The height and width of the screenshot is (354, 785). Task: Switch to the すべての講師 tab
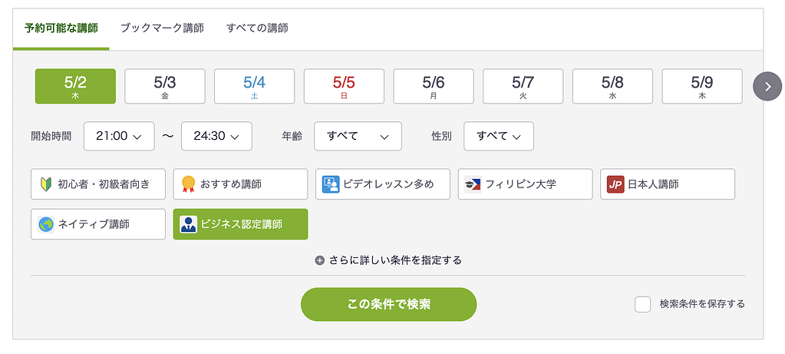[257, 28]
